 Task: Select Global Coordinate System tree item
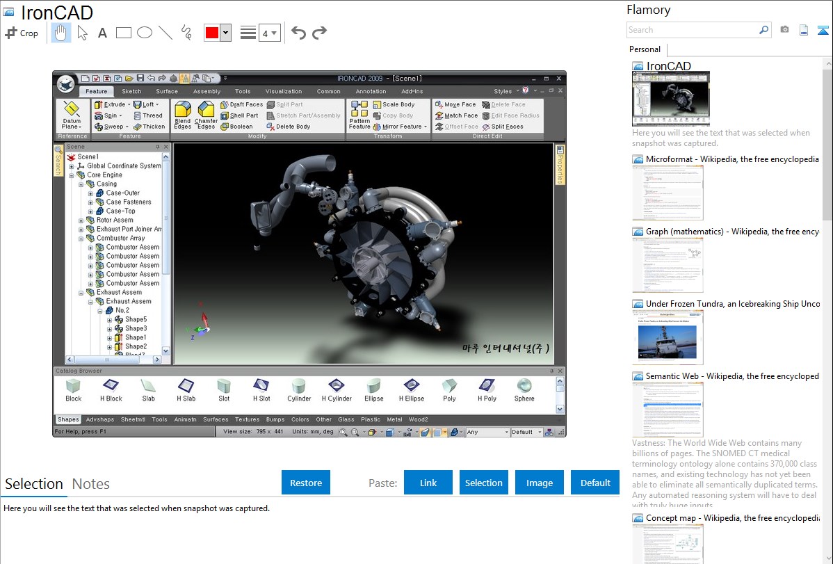point(124,166)
